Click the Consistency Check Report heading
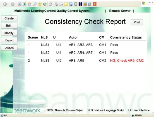This screenshot has width=154, height=117. tap(85, 22)
